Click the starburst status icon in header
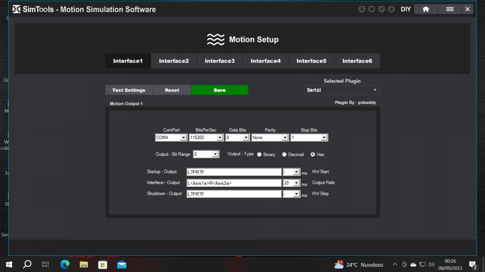 372,9
